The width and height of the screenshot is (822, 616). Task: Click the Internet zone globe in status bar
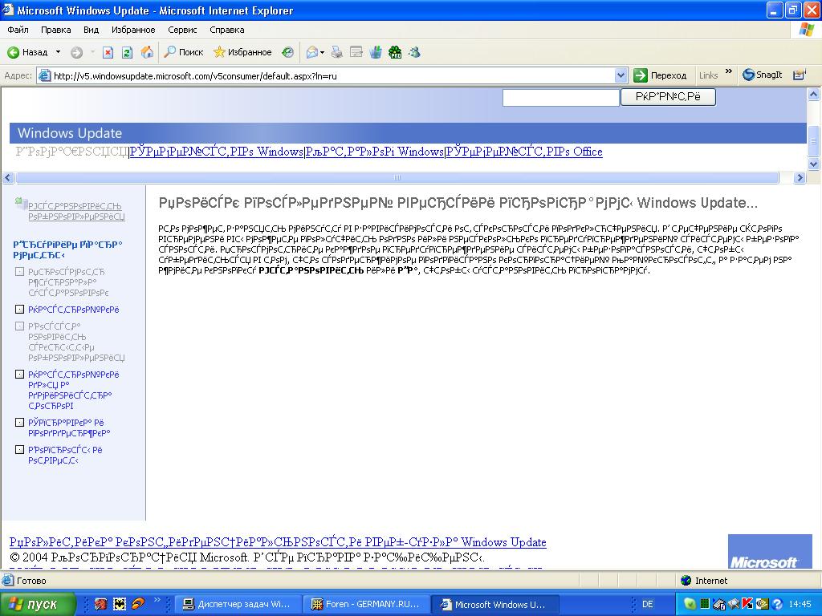point(686,581)
